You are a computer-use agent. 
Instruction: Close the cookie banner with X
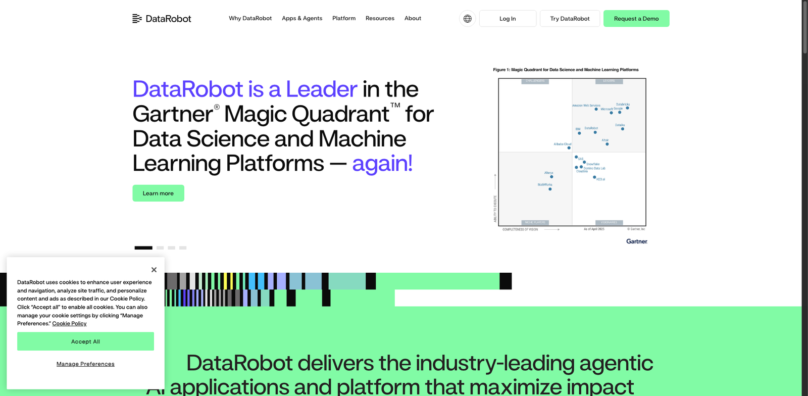154,270
